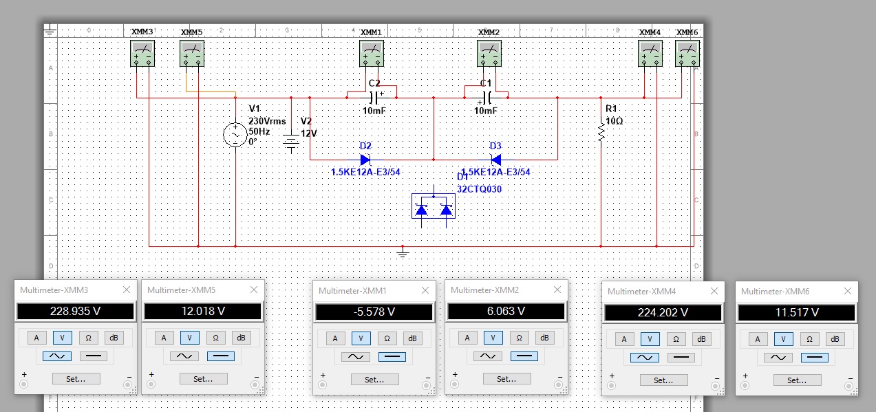876x412 pixels.
Task: Select dB mode in Multimeter-XMM2
Action: [544, 338]
